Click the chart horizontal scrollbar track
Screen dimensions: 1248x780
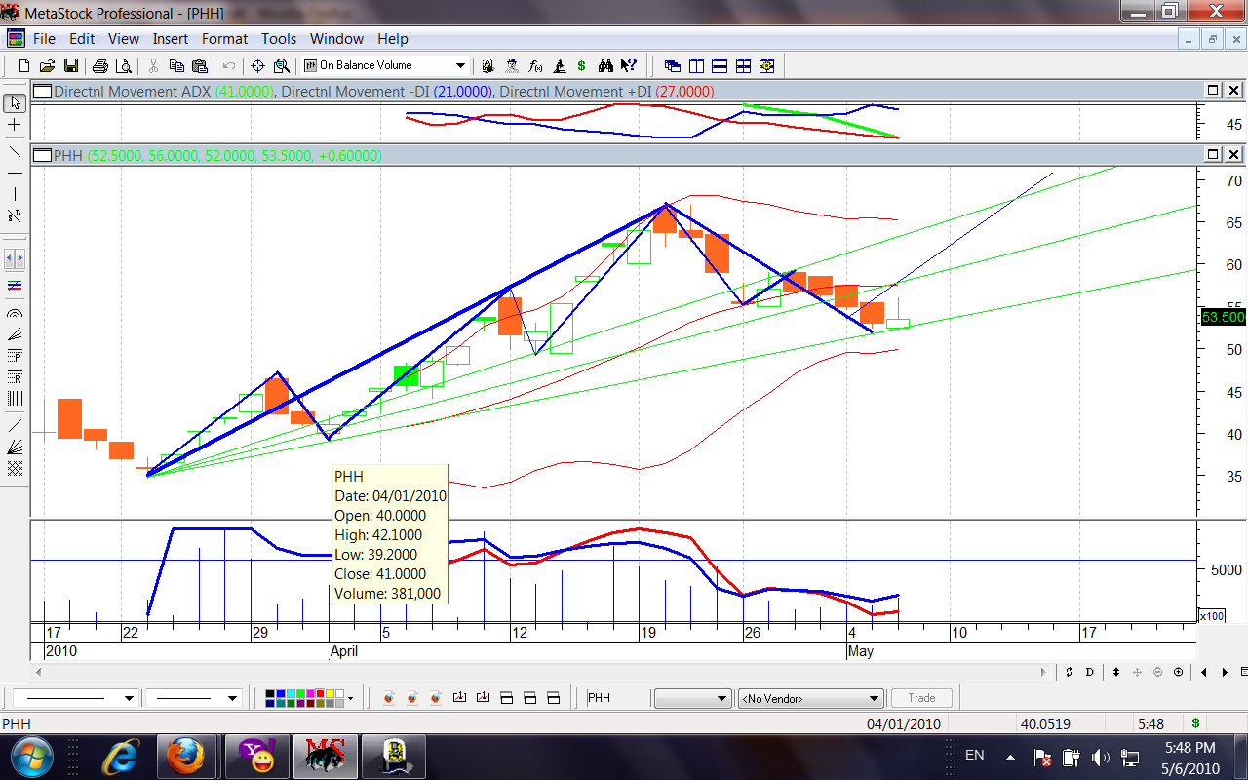coord(541,672)
